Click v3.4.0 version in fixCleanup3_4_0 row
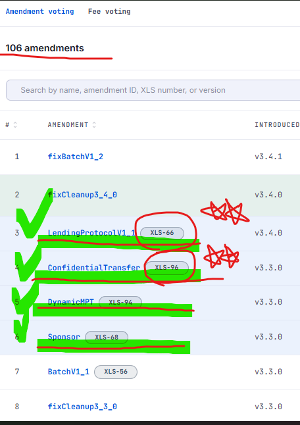The image size is (300, 425). (x=268, y=195)
